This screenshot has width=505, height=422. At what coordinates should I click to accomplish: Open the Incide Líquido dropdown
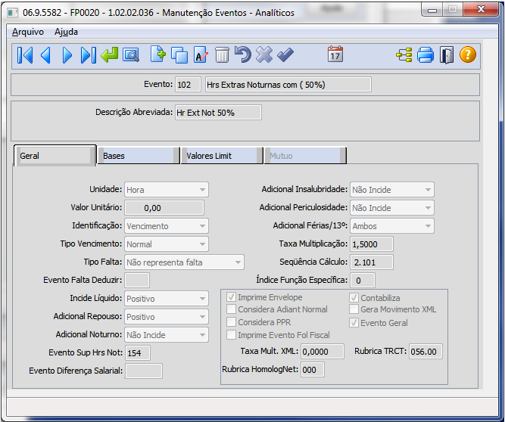coord(167,299)
